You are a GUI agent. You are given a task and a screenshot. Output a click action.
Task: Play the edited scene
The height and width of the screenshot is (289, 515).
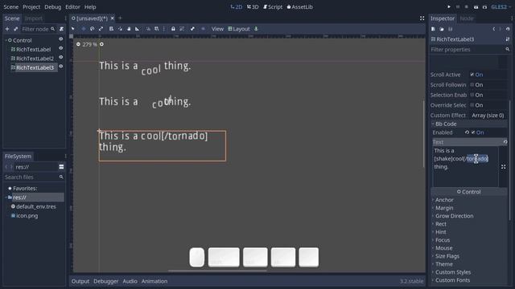pos(476,7)
